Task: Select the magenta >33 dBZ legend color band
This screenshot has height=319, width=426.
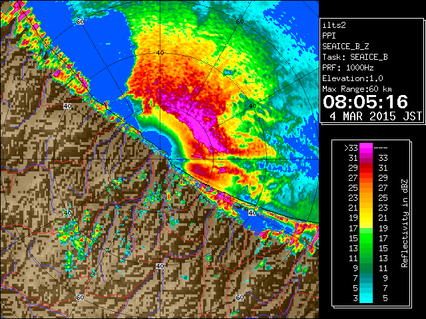Action: 366,148
